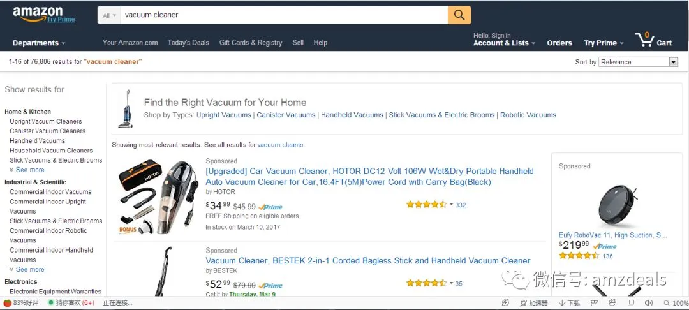This screenshot has width=689, height=310.
Task: Click the download icon in status bar
Action: 562,303
